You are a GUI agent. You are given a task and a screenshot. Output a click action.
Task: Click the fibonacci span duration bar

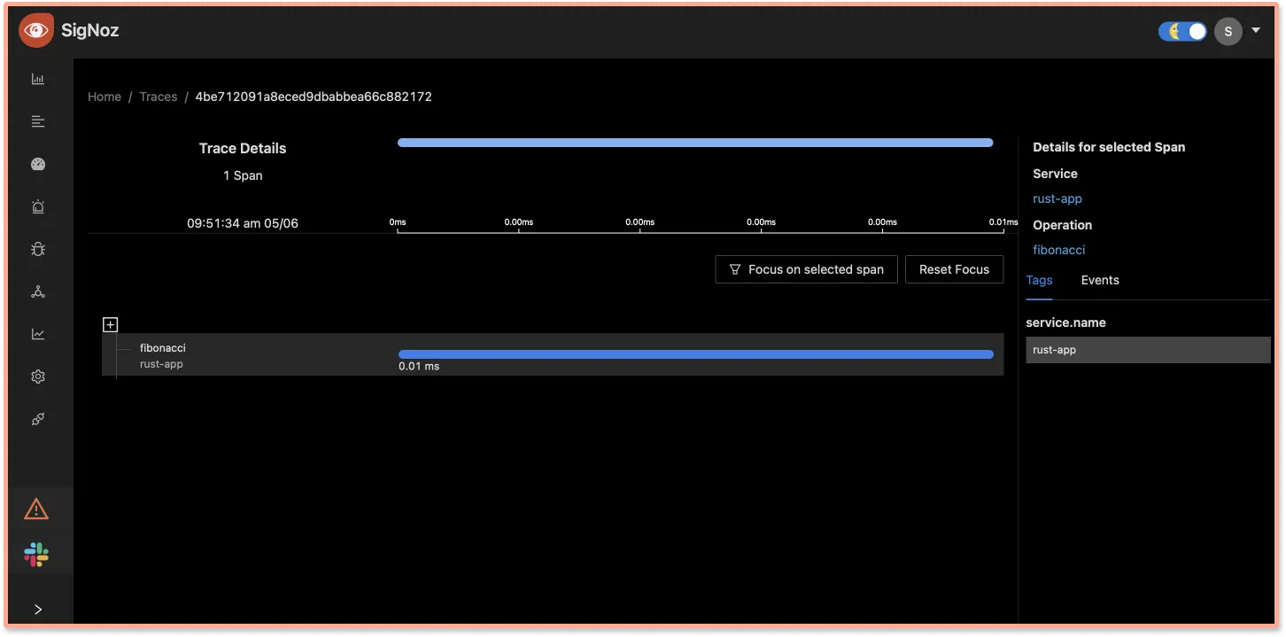[696, 354]
